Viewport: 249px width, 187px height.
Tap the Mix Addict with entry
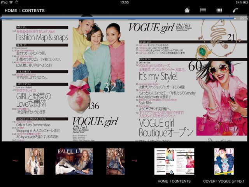pyautogui.click(x=155, y=97)
